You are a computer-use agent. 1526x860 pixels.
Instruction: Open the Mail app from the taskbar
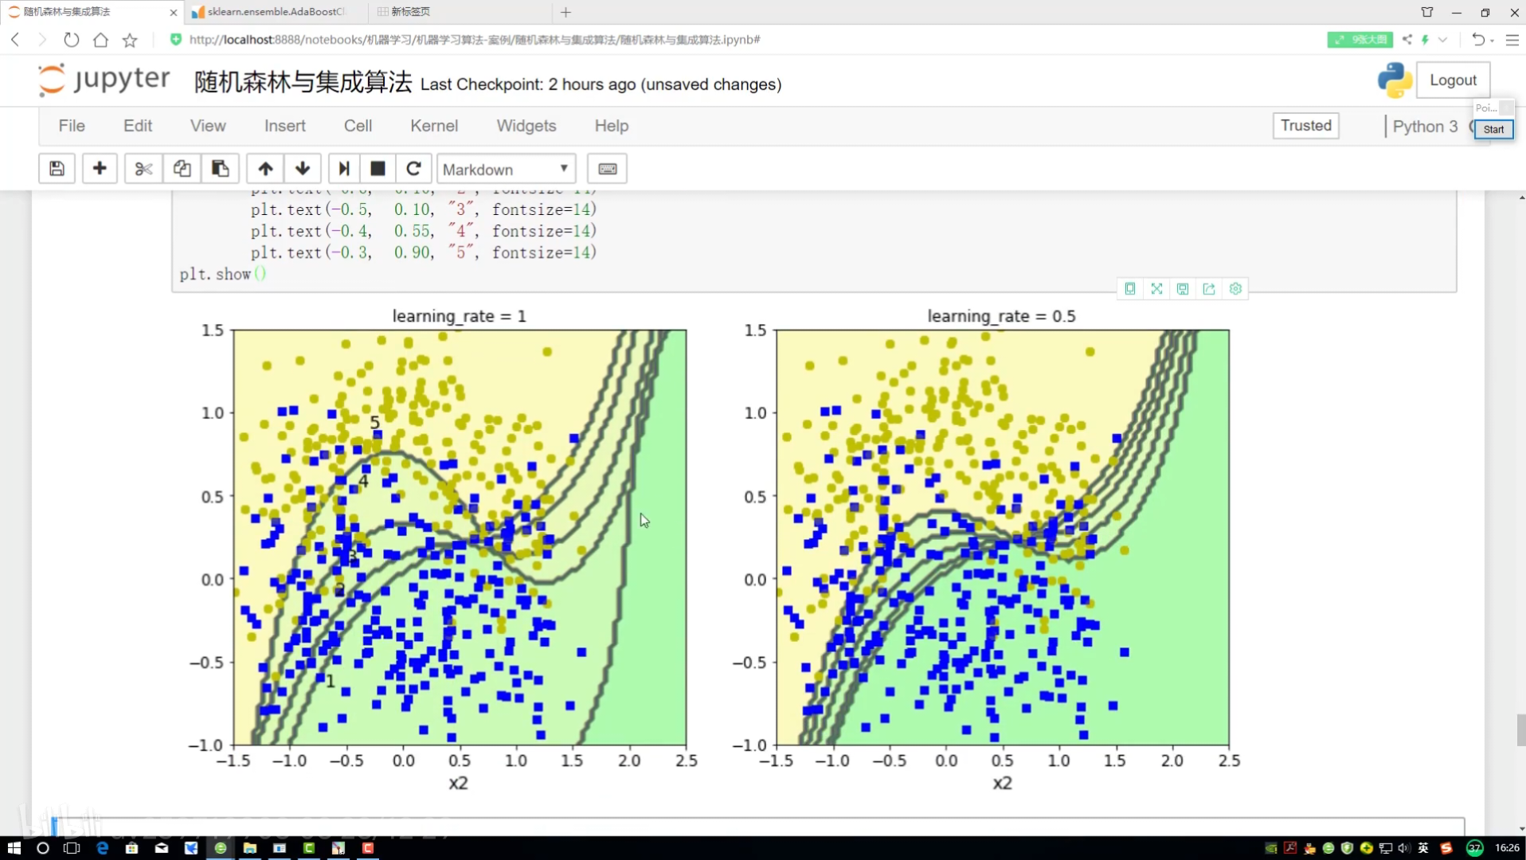162,848
